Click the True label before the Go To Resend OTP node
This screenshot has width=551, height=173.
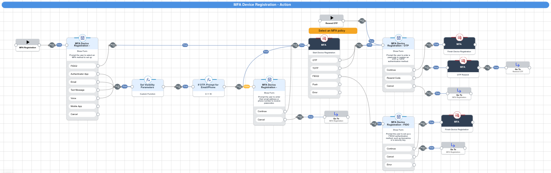(496, 67)
